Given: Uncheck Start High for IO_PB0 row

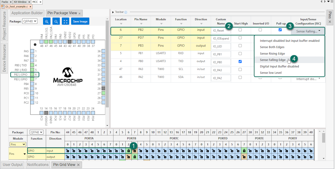Looking at the screenshot, I should (x=240, y=62).
